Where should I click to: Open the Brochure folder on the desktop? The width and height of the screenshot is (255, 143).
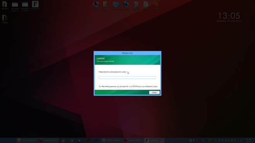(5, 5)
